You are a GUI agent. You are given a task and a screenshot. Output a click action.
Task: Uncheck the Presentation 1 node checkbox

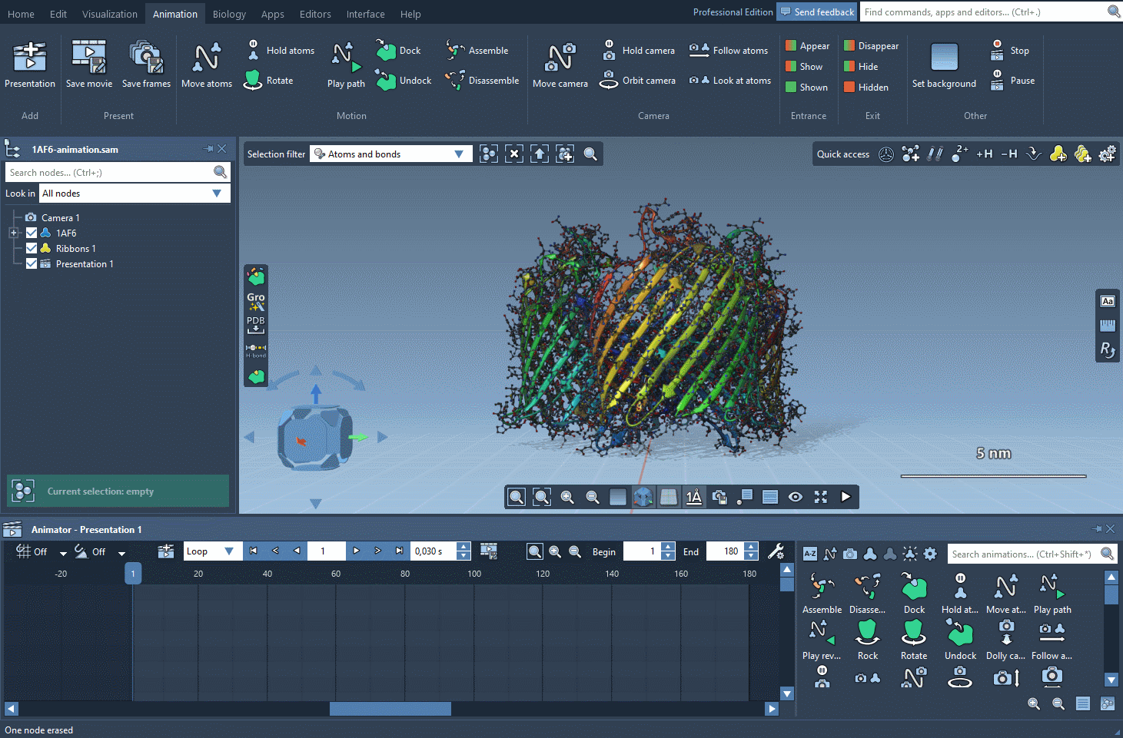pos(32,263)
